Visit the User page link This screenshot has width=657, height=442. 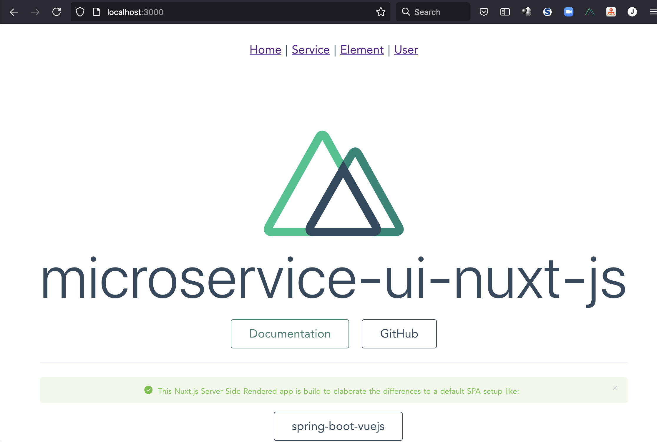coord(406,50)
